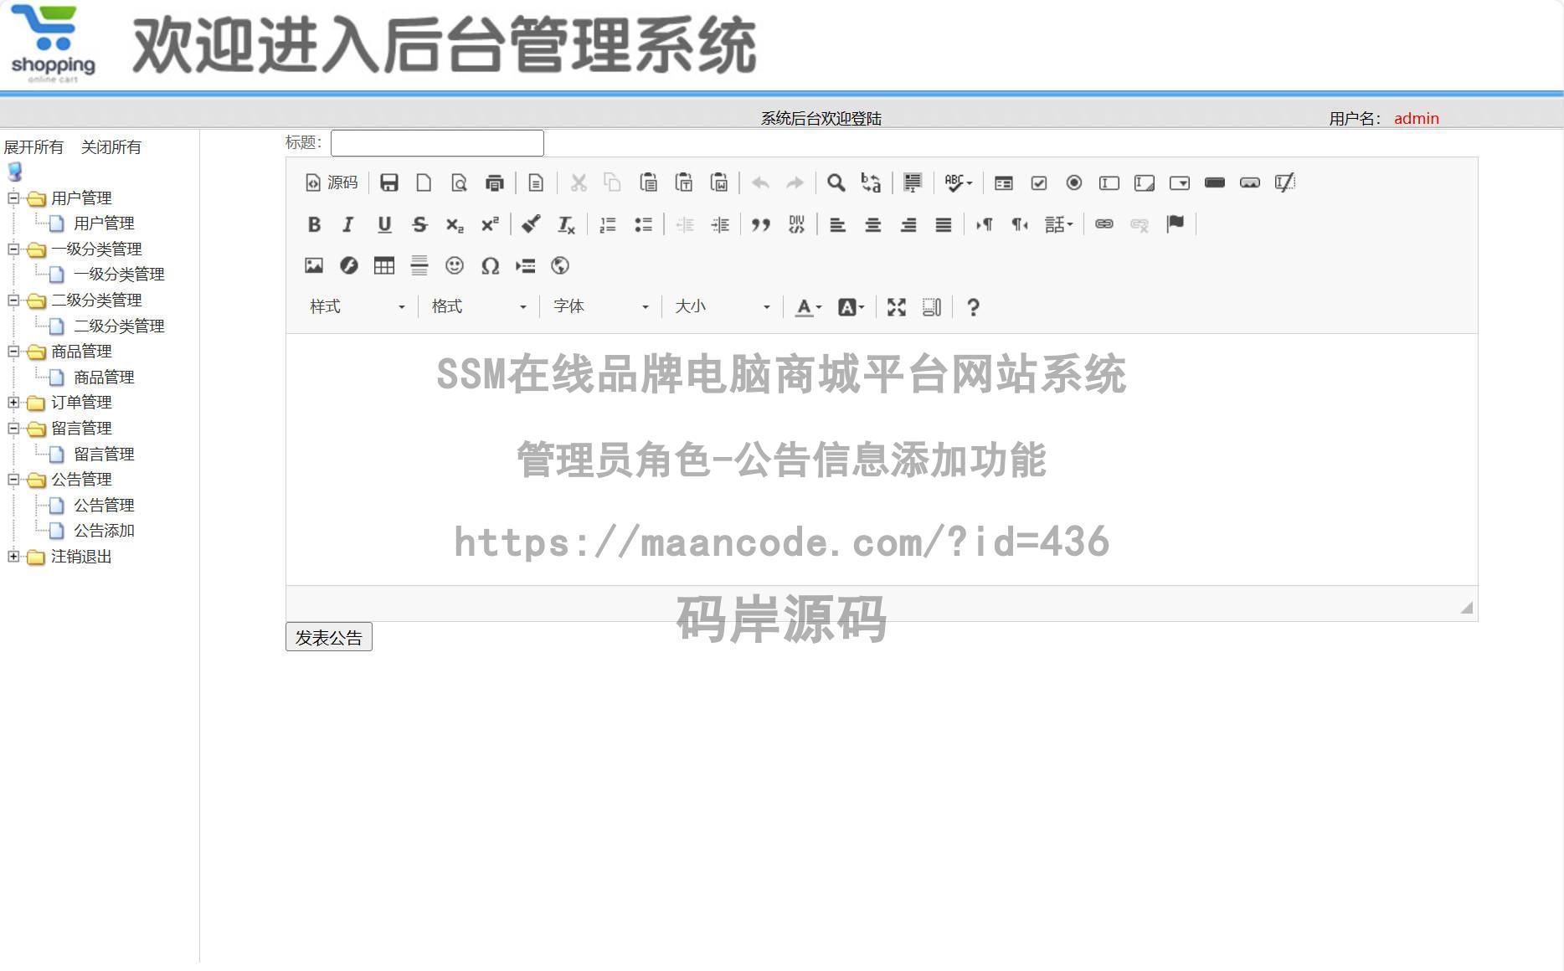The width and height of the screenshot is (1564, 971).
Task: Toggle subscript formatting
Action: tap(455, 224)
